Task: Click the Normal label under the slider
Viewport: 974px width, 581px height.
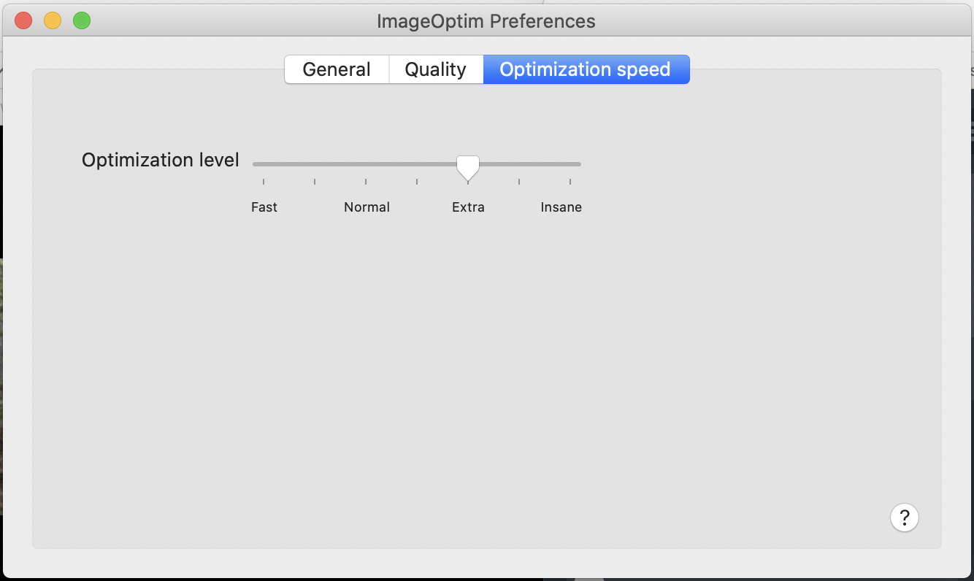Action: click(x=367, y=207)
